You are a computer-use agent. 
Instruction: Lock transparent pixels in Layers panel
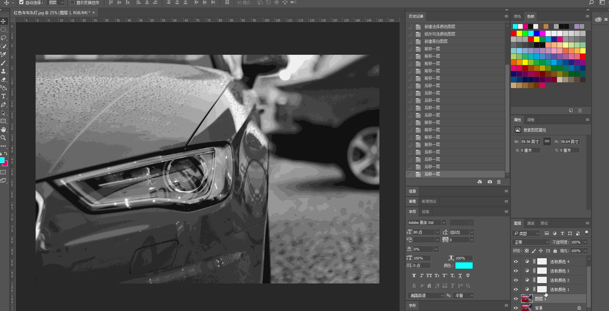tap(527, 251)
